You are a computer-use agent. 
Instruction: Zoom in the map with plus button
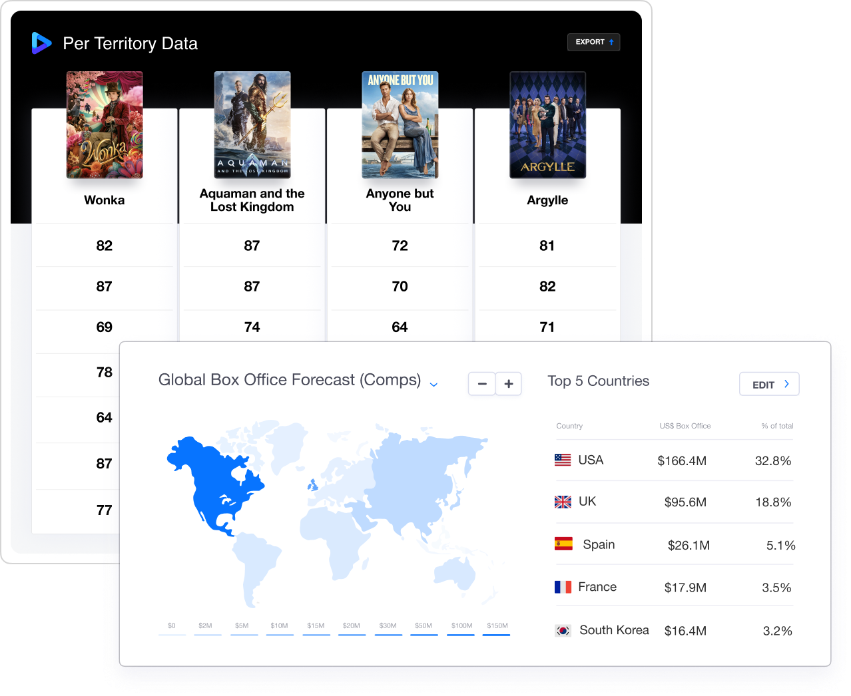click(509, 384)
